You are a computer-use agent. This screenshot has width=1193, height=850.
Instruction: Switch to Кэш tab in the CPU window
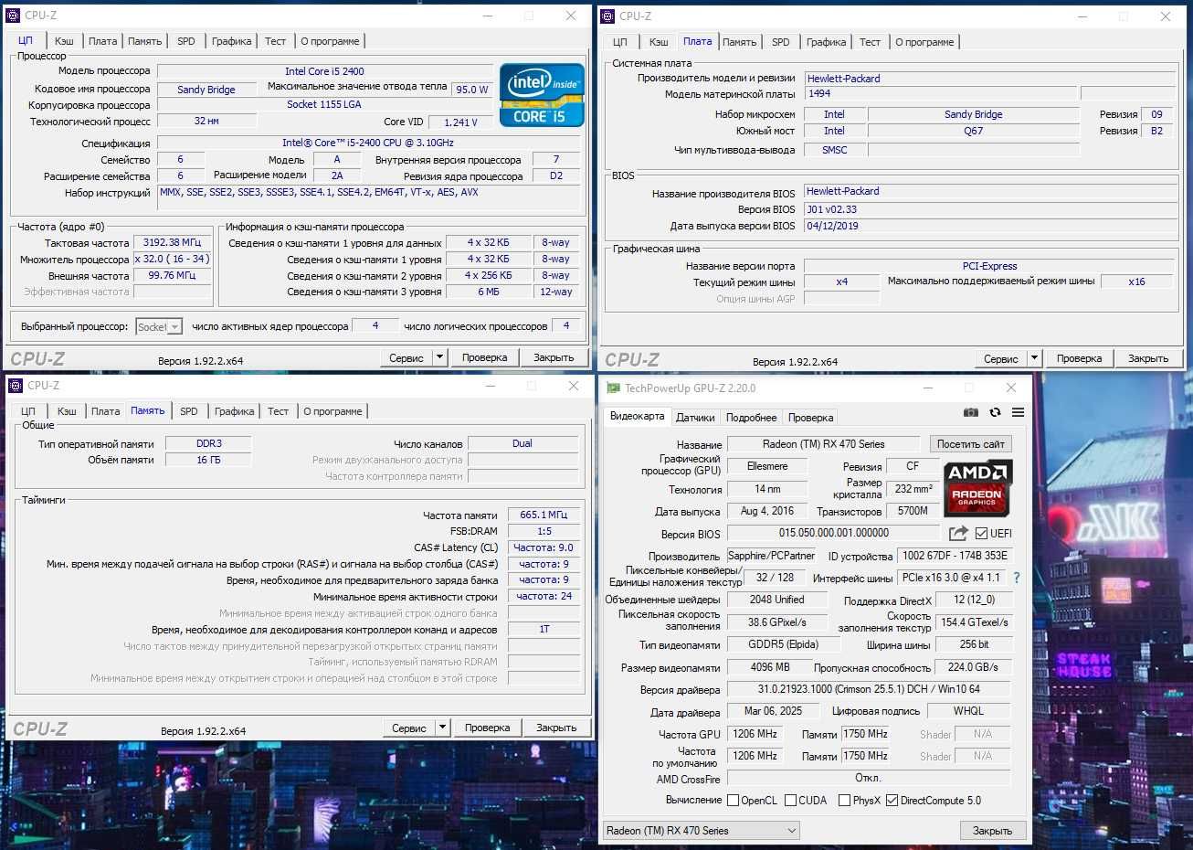click(x=64, y=41)
